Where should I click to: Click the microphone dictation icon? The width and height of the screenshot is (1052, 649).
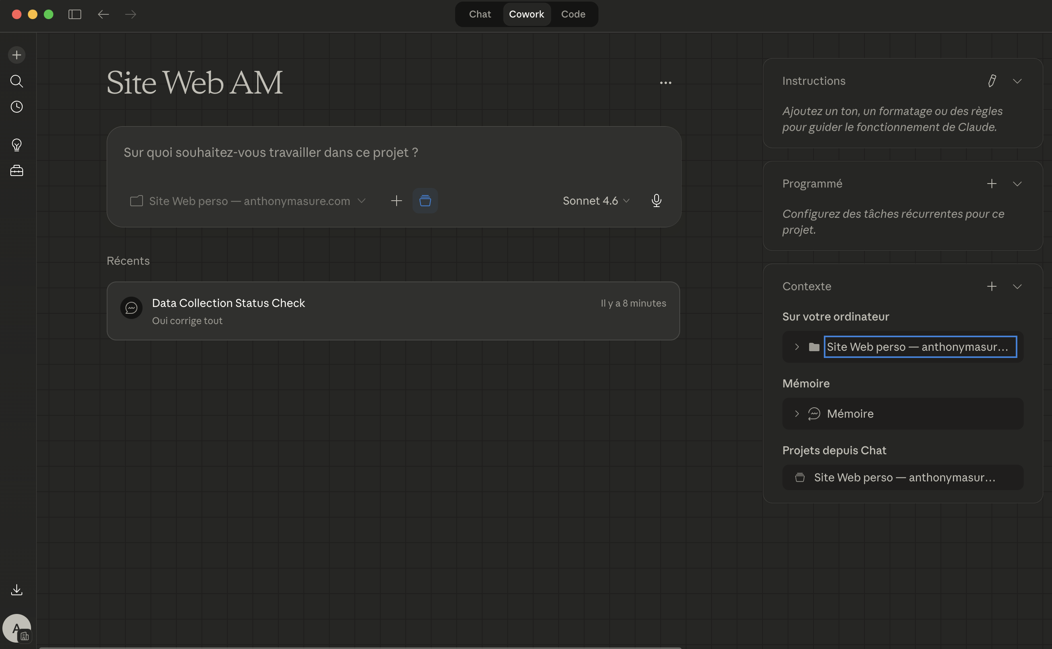(x=656, y=200)
